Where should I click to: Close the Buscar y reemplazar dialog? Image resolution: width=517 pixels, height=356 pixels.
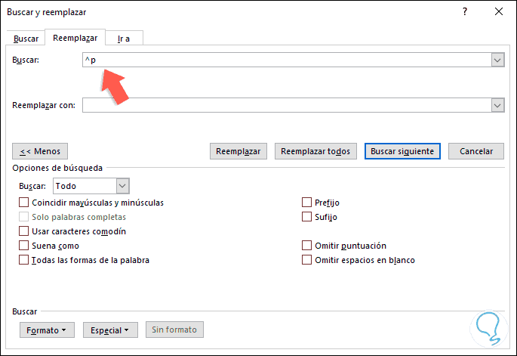pyautogui.click(x=498, y=12)
